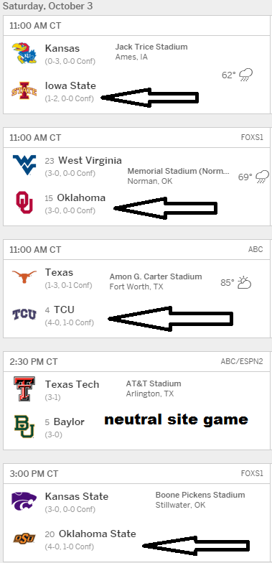Select the Texas Longhorns logo
272x563 pixels.
click(x=24, y=276)
